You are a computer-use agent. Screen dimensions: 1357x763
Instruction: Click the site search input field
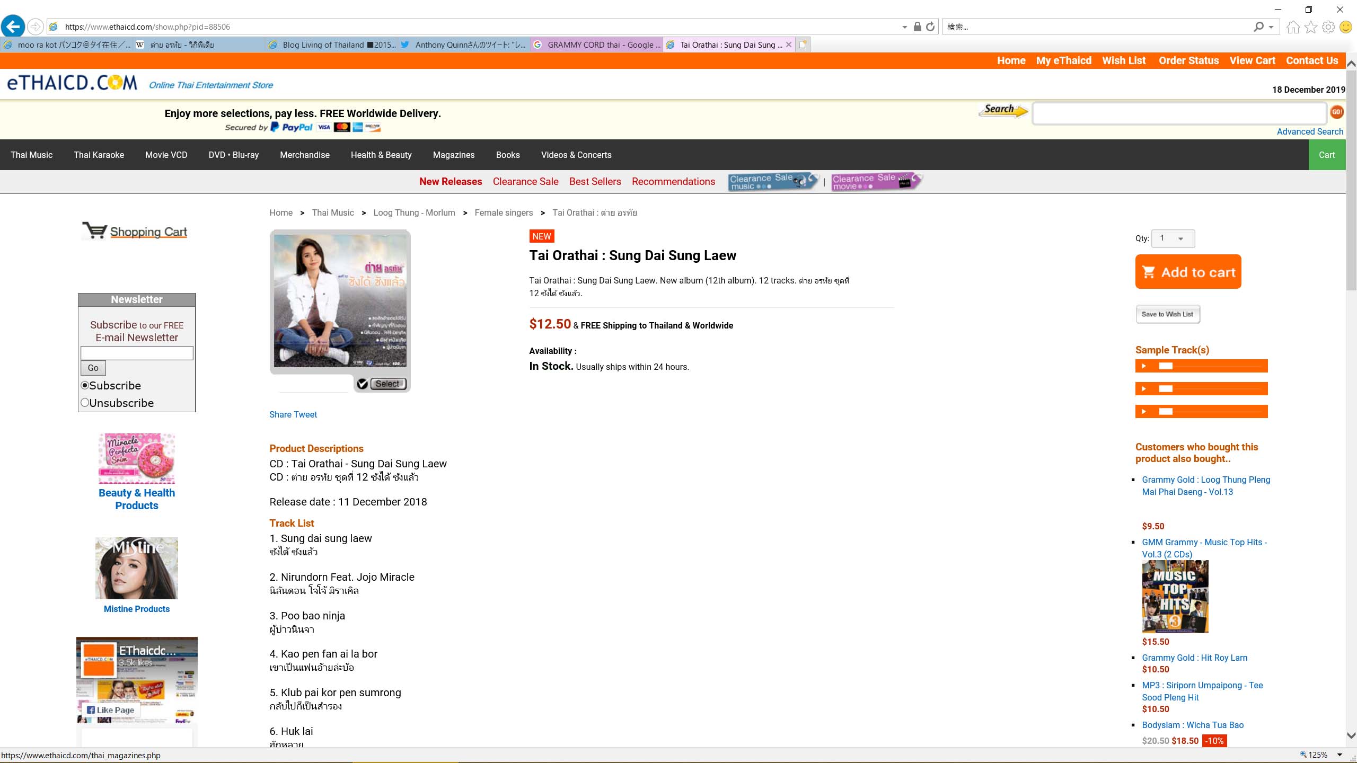pyautogui.click(x=1179, y=113)
